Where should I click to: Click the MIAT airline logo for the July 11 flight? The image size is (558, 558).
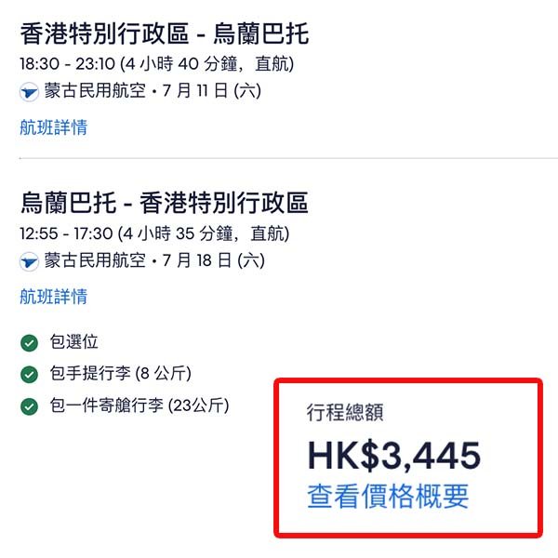tap(29, 92)
